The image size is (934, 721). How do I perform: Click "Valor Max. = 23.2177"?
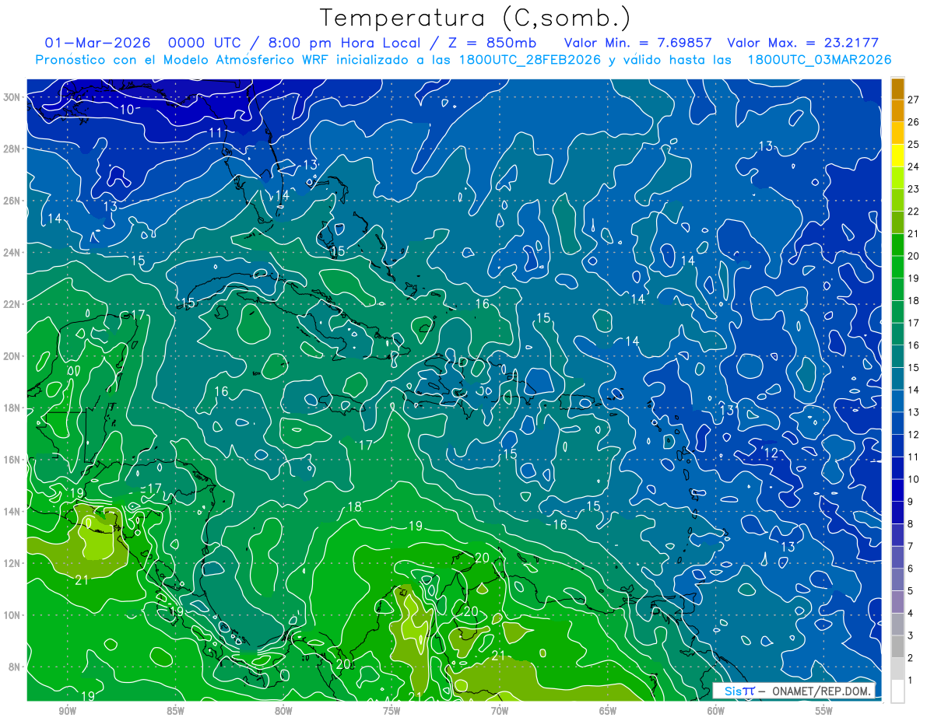tap(802, 43)
